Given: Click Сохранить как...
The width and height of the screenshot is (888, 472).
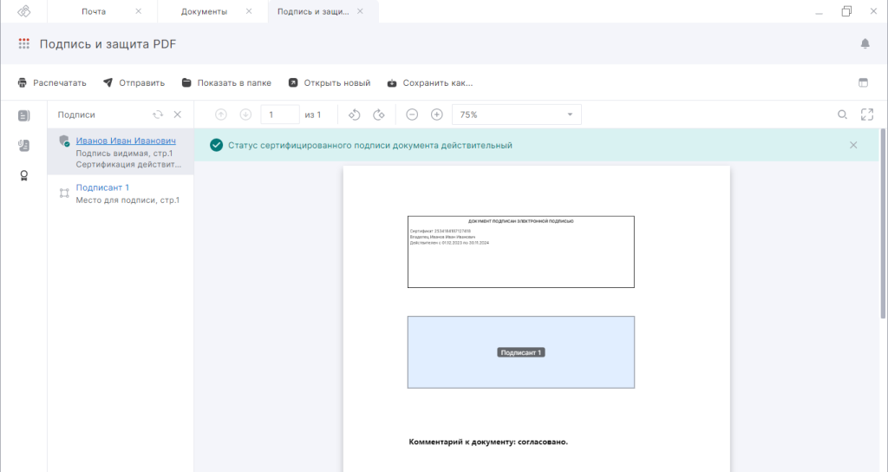Looking at the screenshot, I should coord(430,82).
